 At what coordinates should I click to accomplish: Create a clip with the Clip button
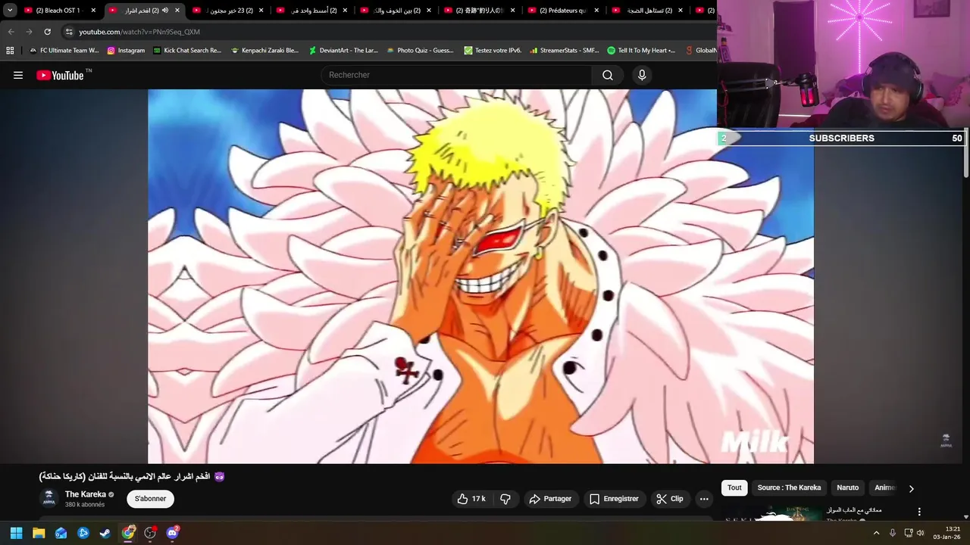coord(670,499)
